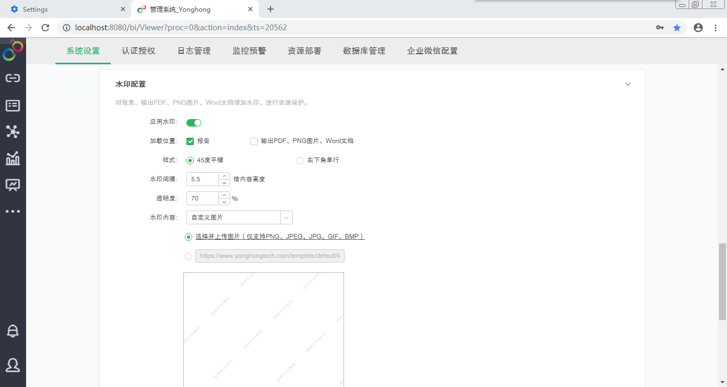
Task: Click the presentation screen icon in sidebar
Action: (13, 184)
